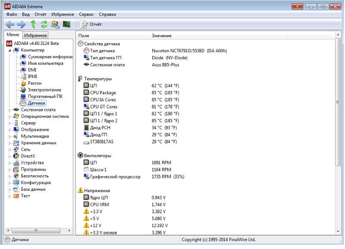The image size is (345, 249).
Task: Expand the Системная плата tree node
Action: (x=9, y=110)
